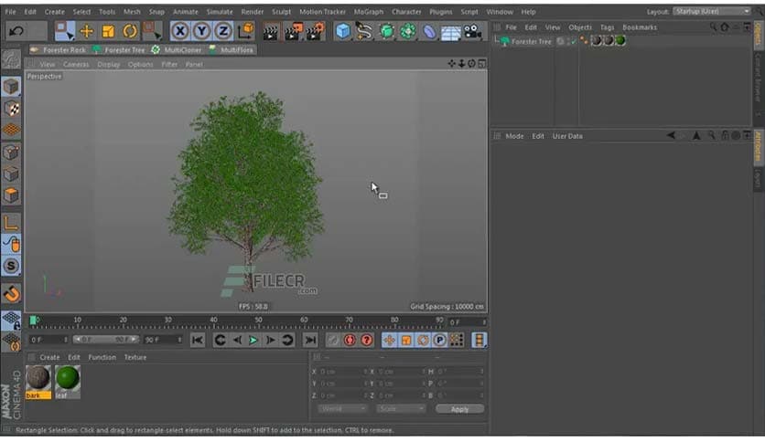This screenshot has height=442, width=765.
Task: Select the leaf material swatch
Action: pyautogui.click(x=68, y=382)
